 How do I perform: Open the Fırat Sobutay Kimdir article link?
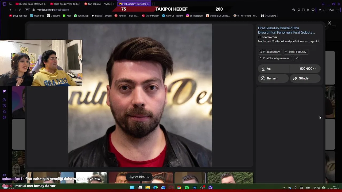[286, 30]
